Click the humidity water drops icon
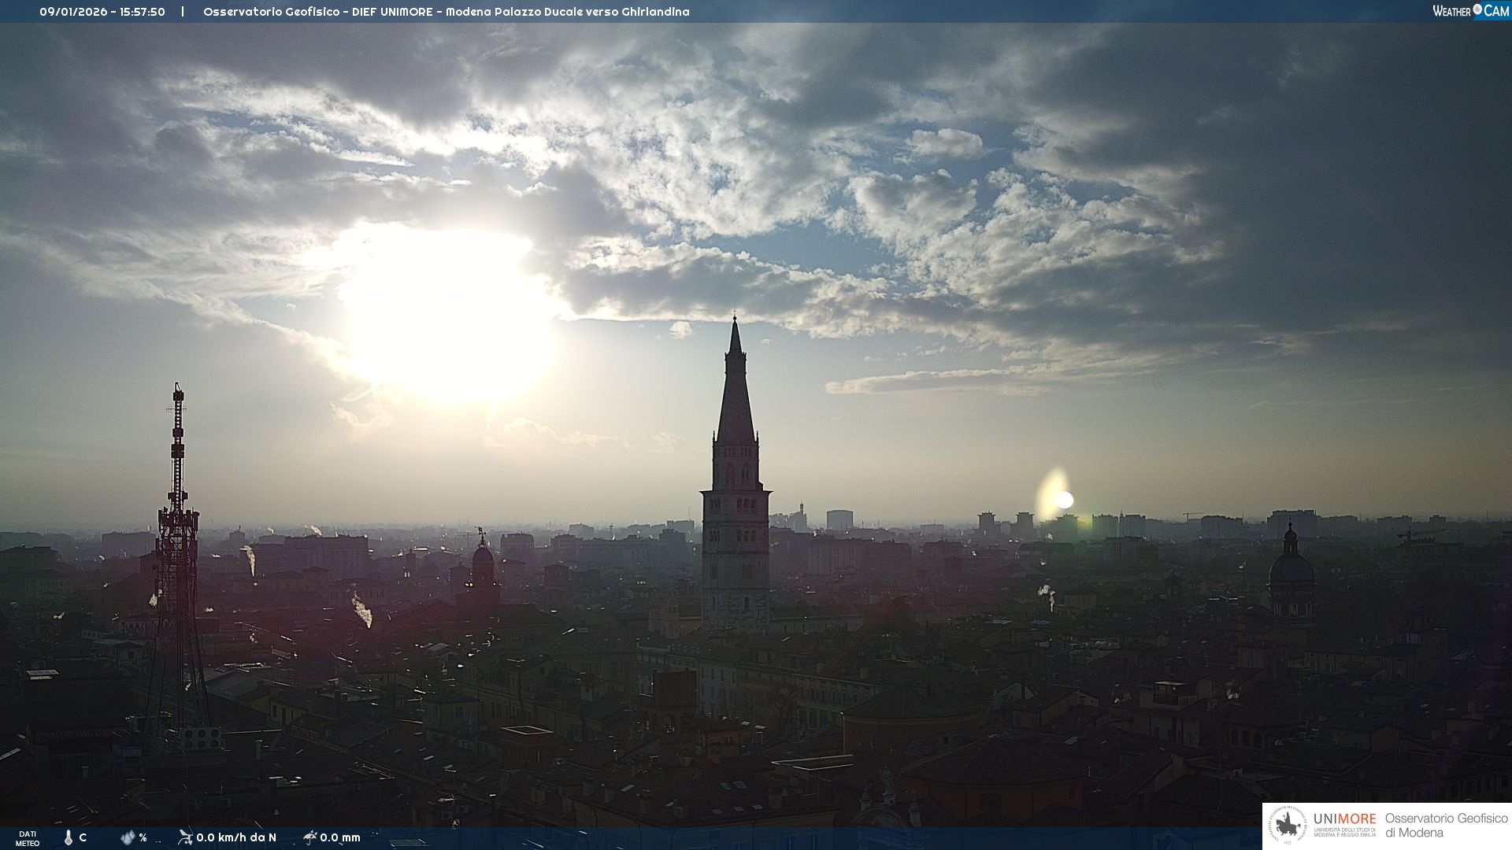The height and width of the screenshot is (850, 1512). tap(128, 837)
